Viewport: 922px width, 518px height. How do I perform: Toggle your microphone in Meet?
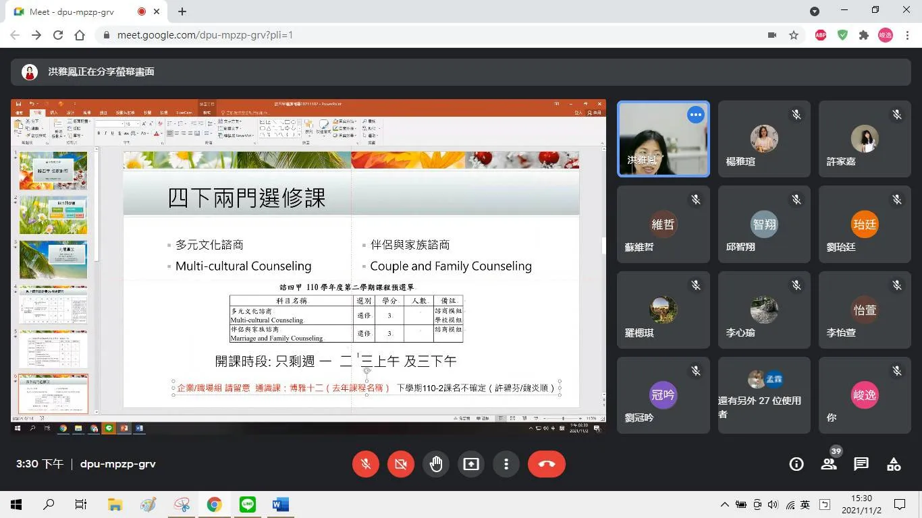tap(366, 464)
